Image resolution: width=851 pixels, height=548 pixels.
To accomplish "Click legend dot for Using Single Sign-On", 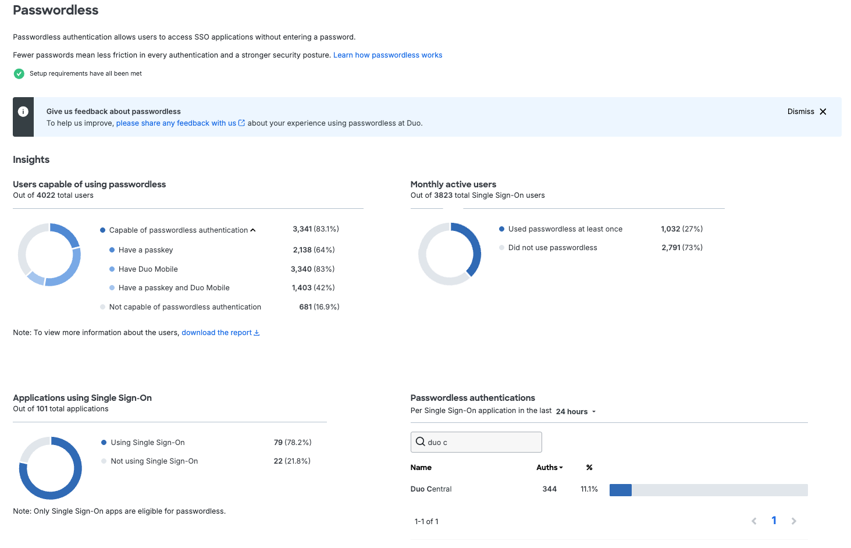I will (104, 443).
